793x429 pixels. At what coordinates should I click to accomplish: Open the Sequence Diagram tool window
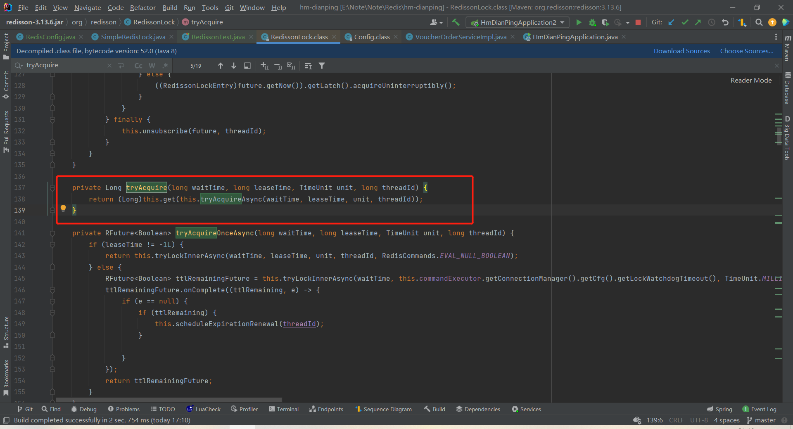[x=383, y=409]
